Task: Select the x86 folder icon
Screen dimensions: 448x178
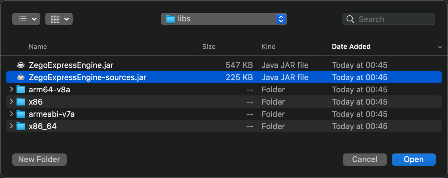Action: [x=20, y=102]
